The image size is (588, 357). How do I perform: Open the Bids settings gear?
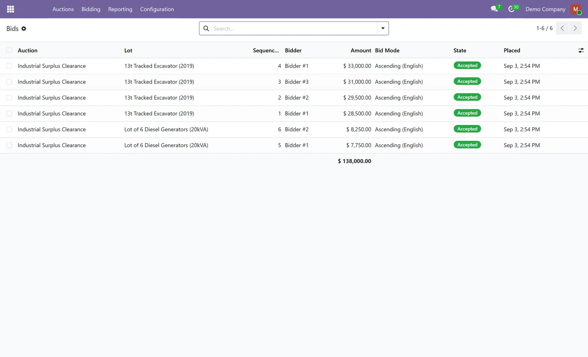(24, 29)
